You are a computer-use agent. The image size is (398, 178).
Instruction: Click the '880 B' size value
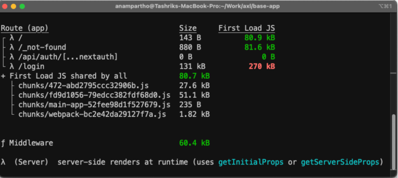[x=190, y=47]
